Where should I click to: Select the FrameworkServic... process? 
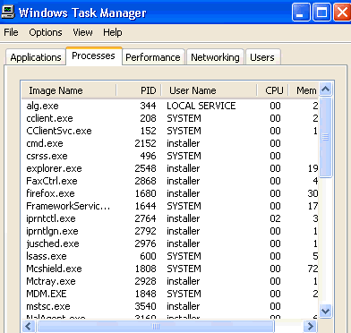coord(170,206)
